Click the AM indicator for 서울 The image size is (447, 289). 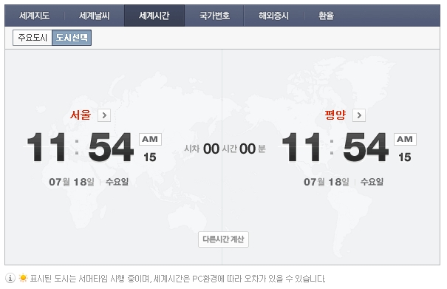click(150, 139)
